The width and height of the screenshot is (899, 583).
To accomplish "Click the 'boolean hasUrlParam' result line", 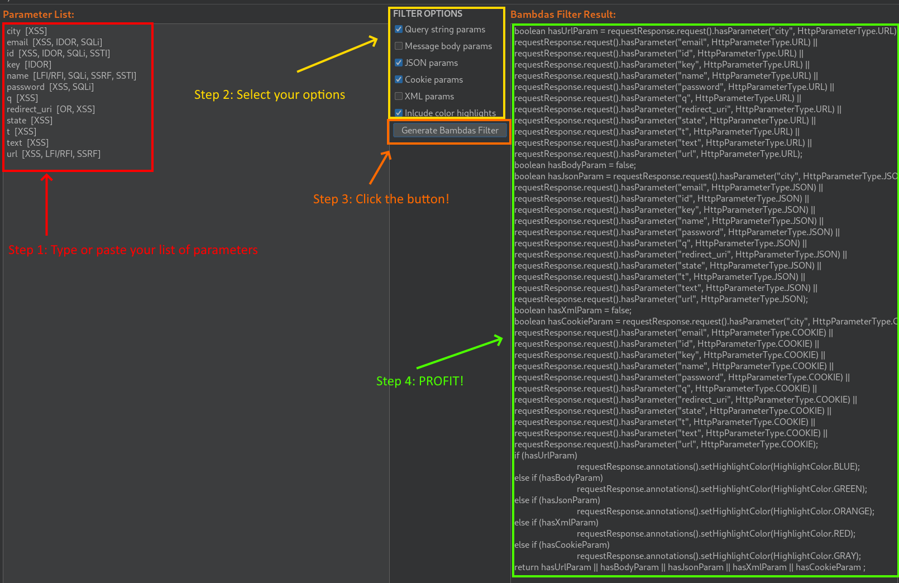I will click(x=705, y=31).
